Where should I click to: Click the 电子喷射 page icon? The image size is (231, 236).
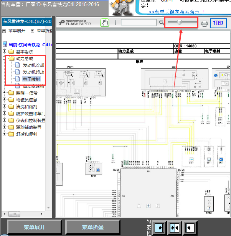(x=18, y=79)
